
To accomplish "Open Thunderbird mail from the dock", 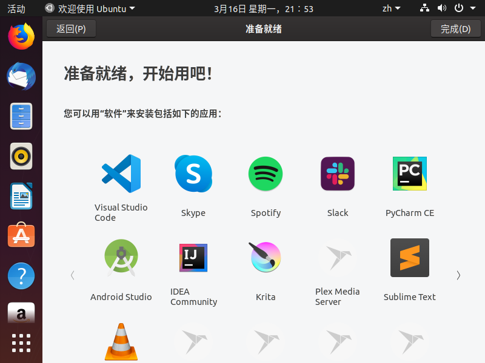I will pyautogui.click(x=21, y=76).
